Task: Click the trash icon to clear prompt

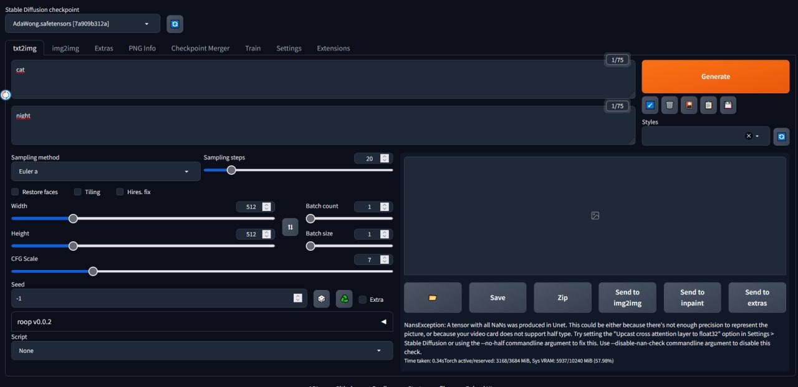Action: pyautogui.click(x=669, y=105)
